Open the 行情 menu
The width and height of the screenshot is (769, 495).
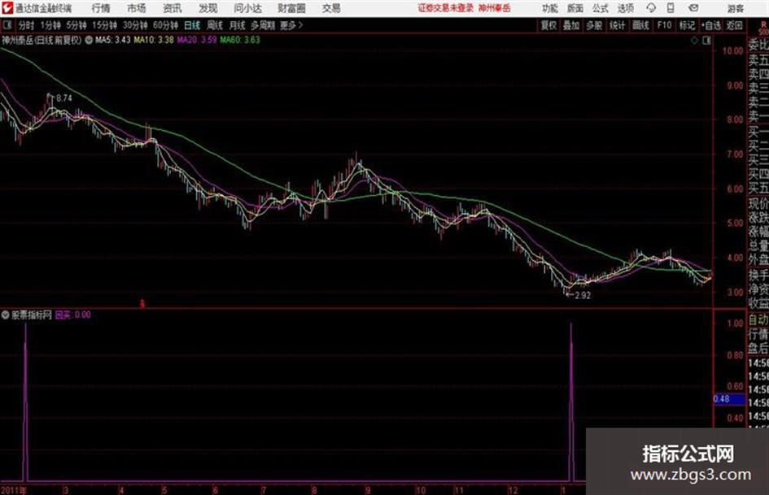click(x=101, y=8)
